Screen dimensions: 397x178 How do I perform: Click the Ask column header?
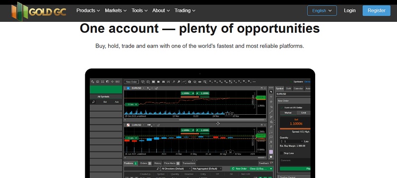click(x=117, y=102)
